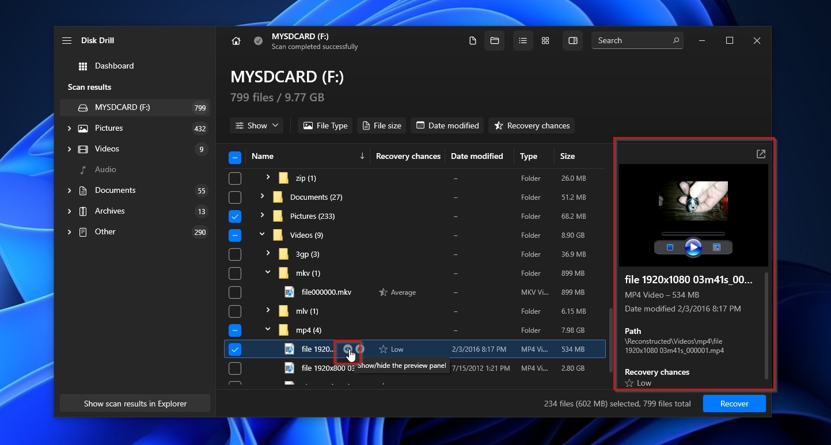Switch to grid view in the toolbar
The width and height of the screenshot is (831, 445).
pos(545,40)
